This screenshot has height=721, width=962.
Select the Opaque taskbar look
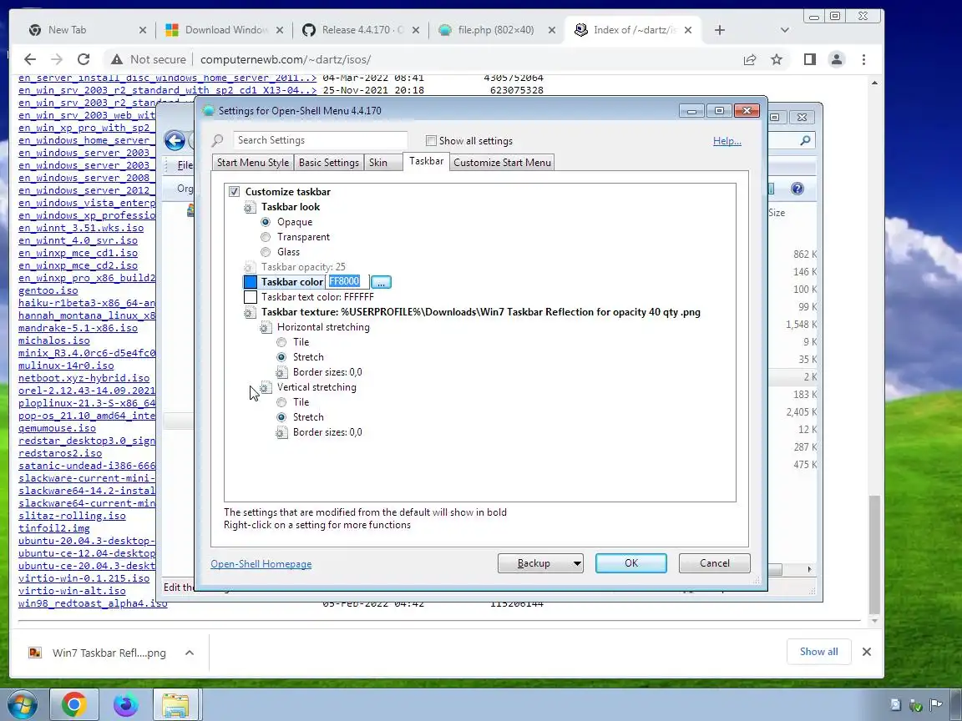(266, 222)
